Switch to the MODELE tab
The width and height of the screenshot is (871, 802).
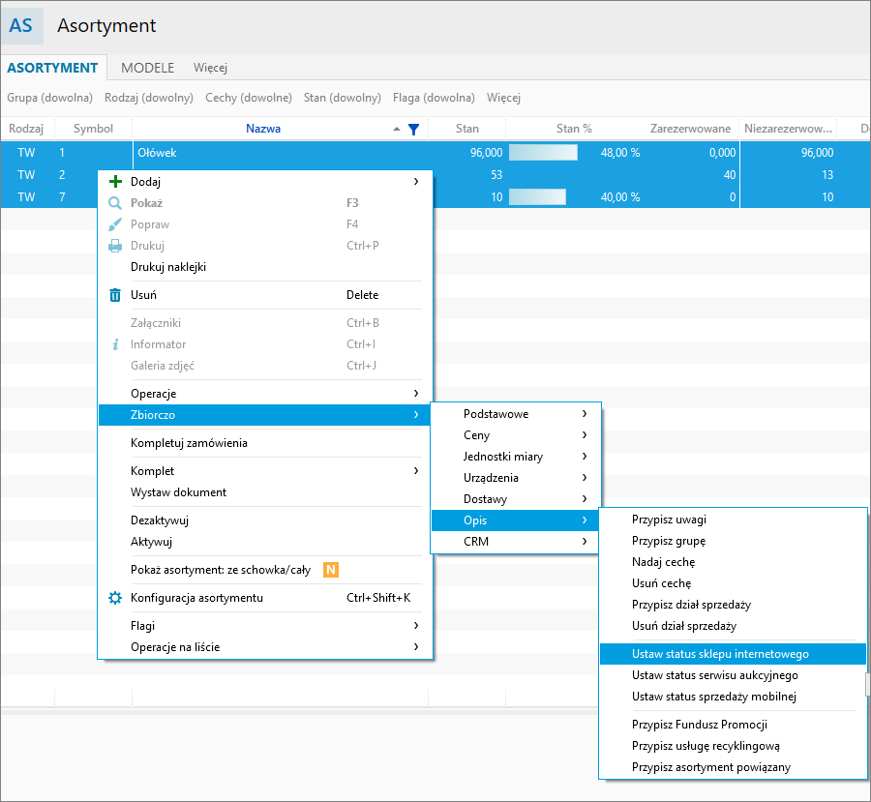(x=147, y=68)
